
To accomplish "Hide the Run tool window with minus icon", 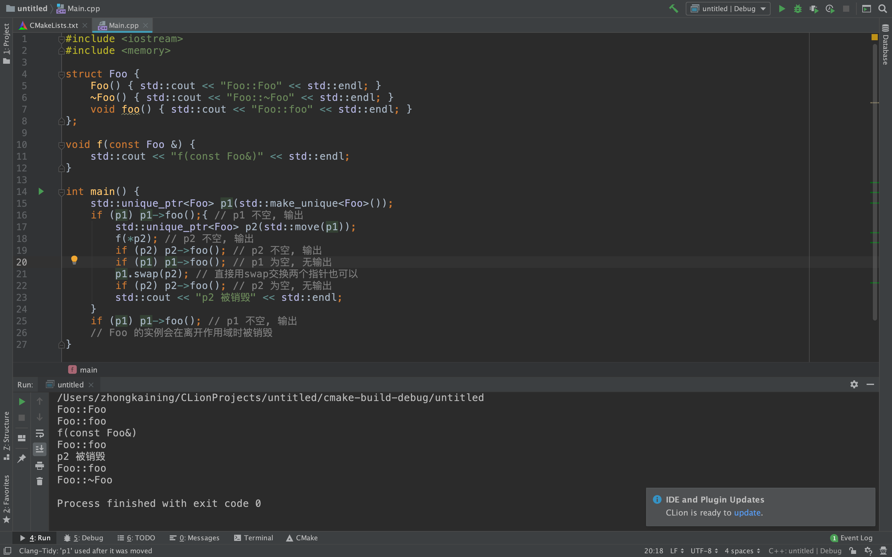I will coord(870,384).
